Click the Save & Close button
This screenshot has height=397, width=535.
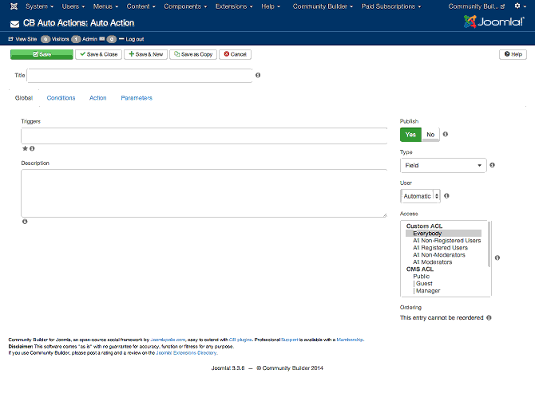tap(98, 54)
